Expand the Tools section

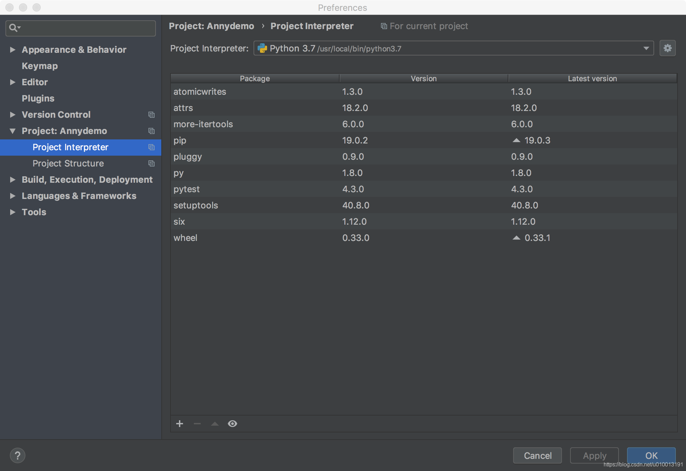13,212
